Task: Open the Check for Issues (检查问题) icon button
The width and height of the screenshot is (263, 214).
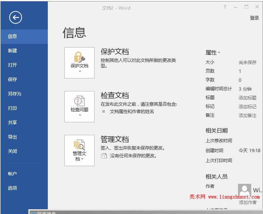Action: (79, 106)
